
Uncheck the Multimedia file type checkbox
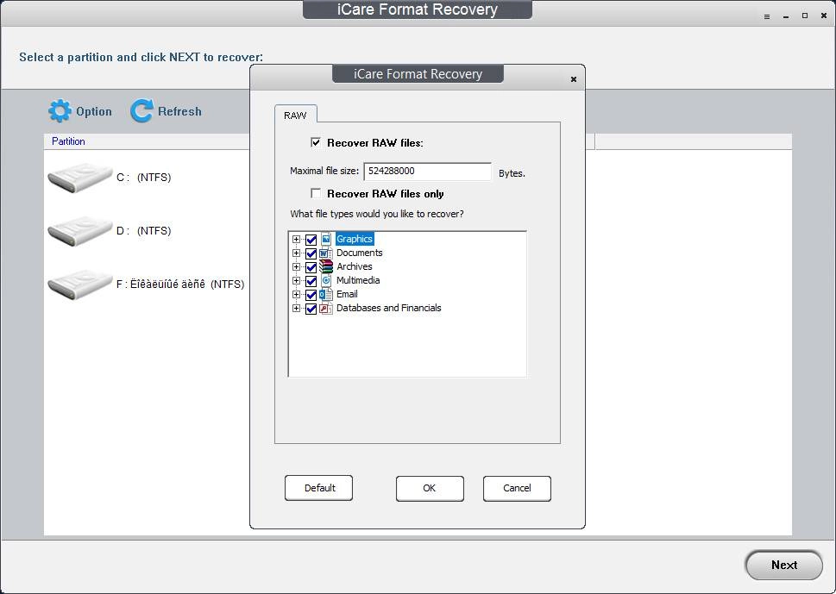pos(311,281)
